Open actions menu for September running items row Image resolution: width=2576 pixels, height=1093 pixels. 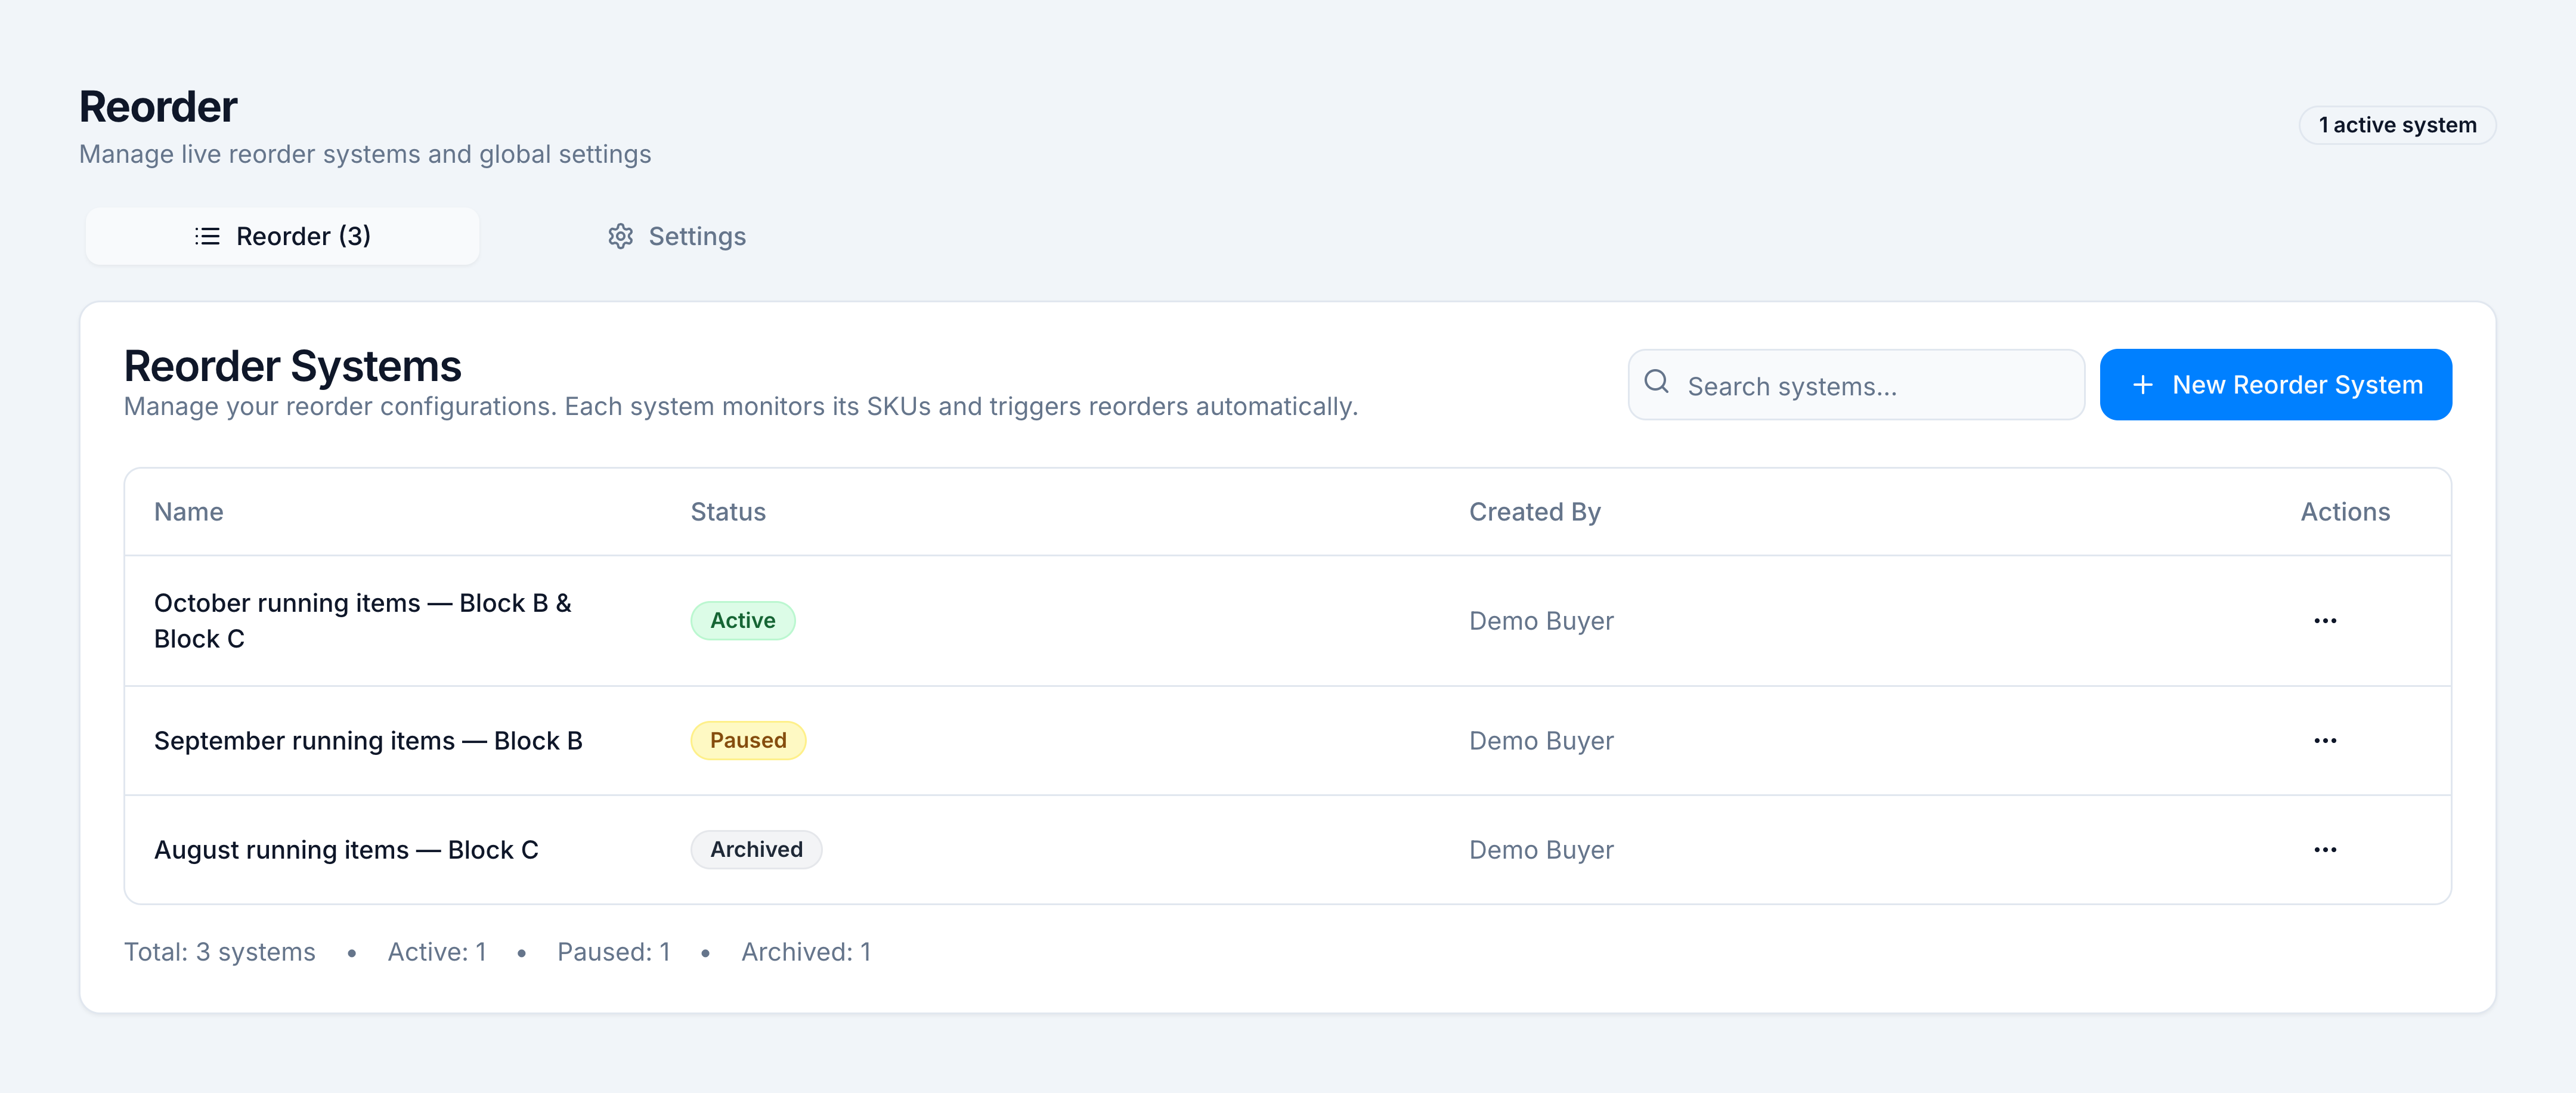2325,741
